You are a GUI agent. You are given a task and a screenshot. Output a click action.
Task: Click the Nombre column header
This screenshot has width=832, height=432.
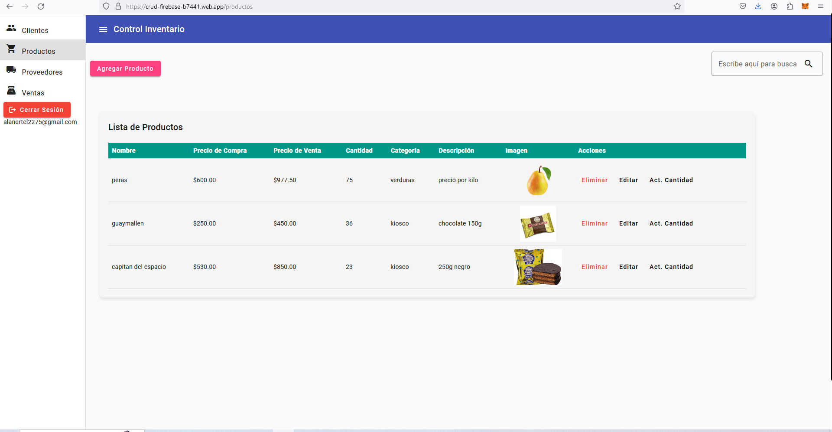point(123,151)
